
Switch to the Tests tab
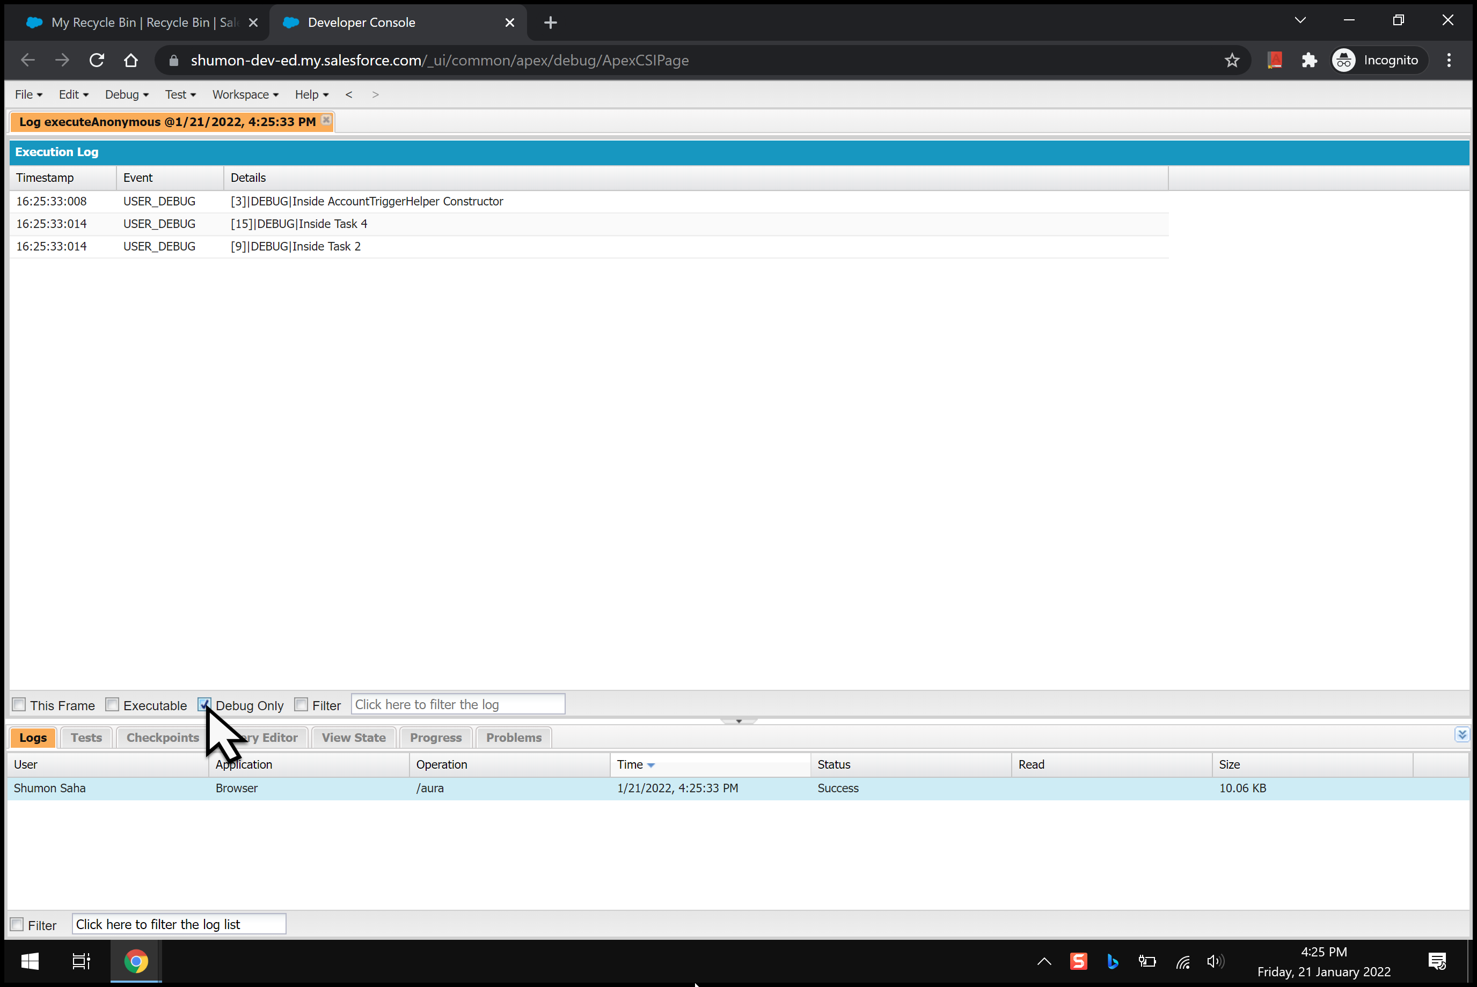click(86, 737)
